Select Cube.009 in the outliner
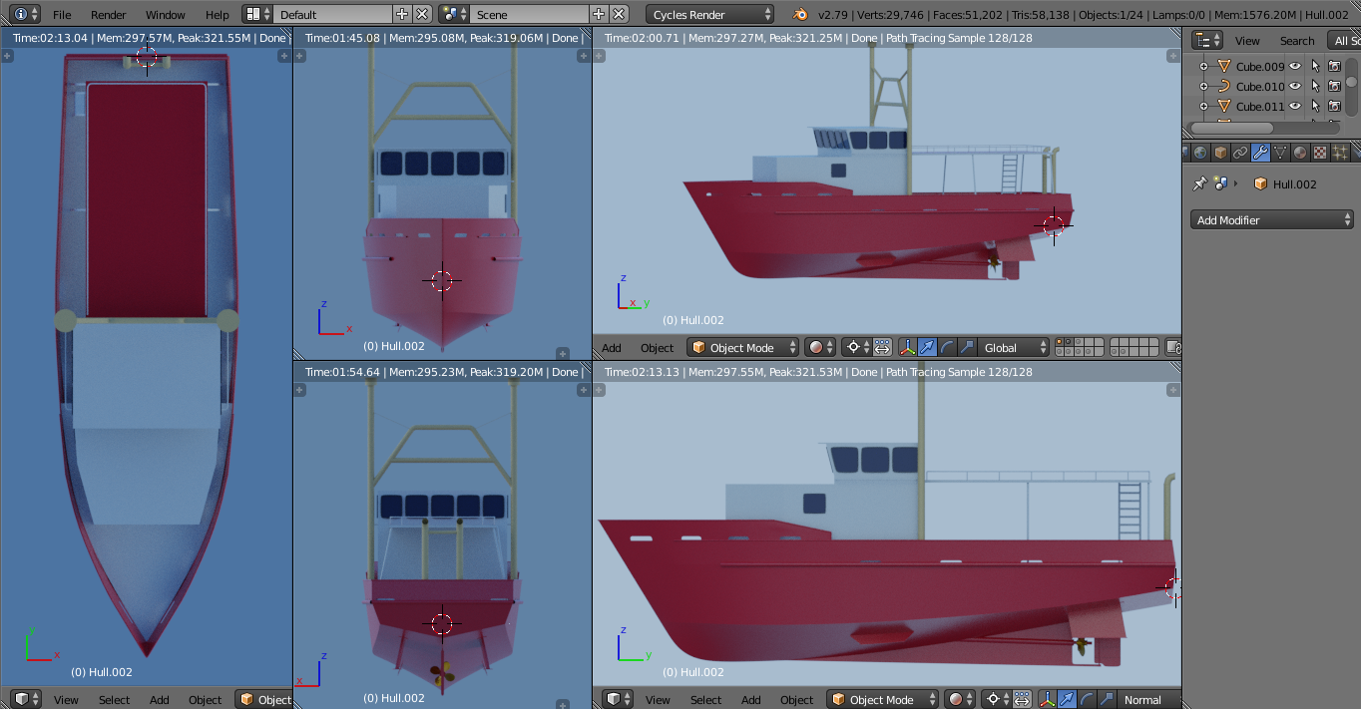Viewport: 1361px width, 709px height. pos(1260,67)
